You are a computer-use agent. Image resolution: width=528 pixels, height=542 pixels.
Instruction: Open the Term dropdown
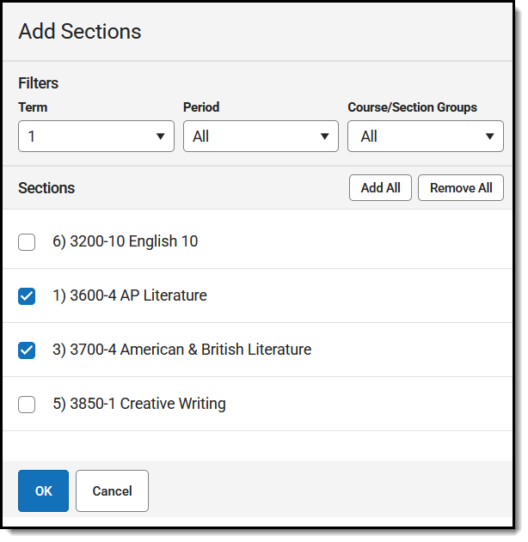95,137
